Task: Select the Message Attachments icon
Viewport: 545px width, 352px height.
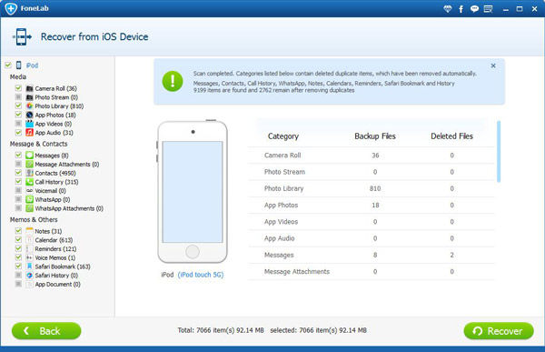Action: (30, 164)
